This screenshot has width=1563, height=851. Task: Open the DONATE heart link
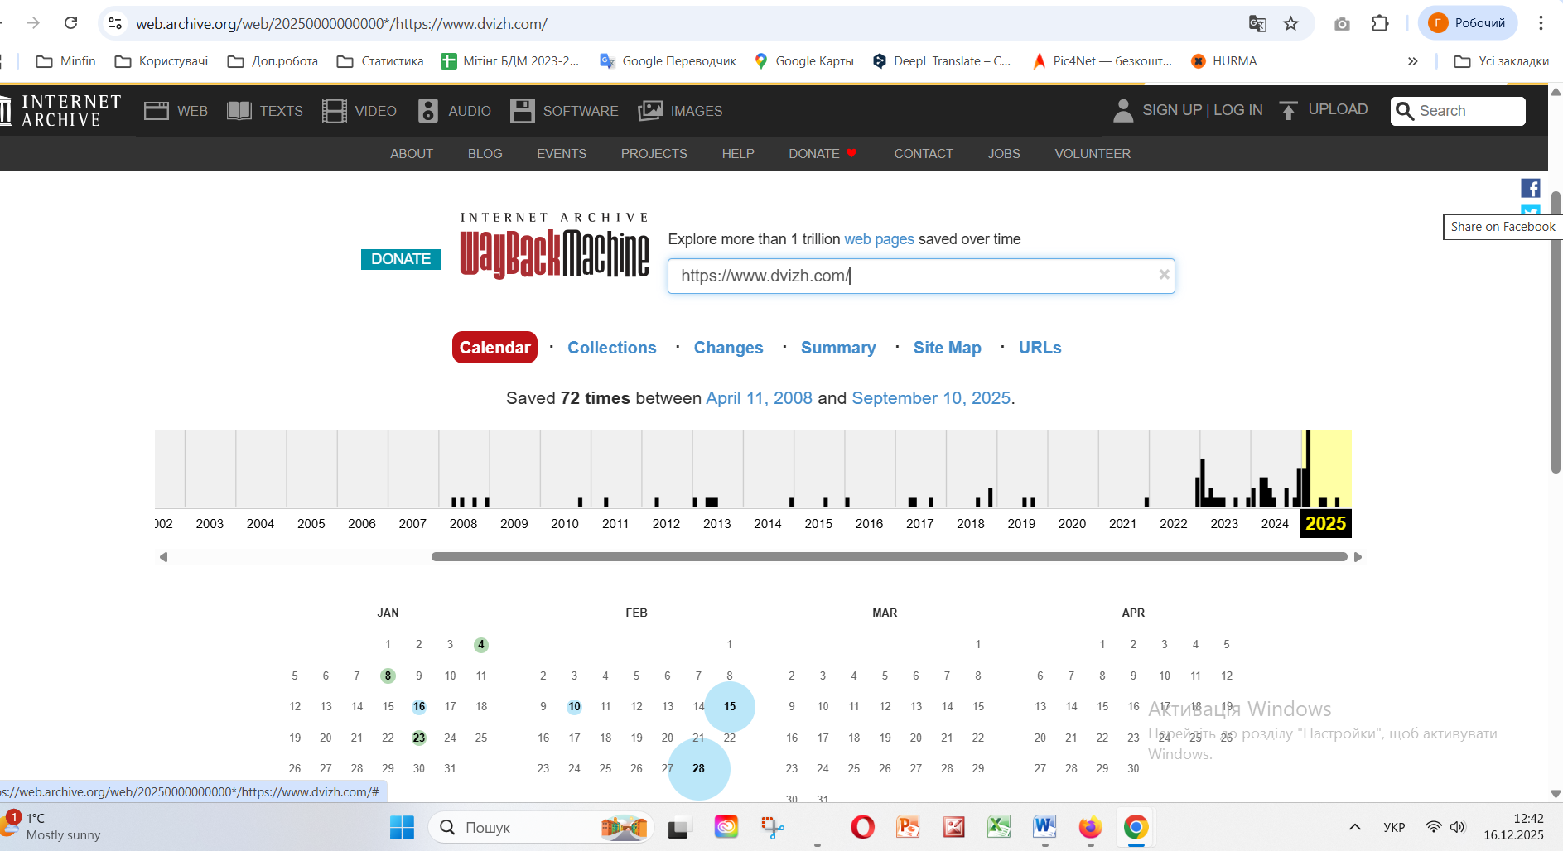click(823, 154)
